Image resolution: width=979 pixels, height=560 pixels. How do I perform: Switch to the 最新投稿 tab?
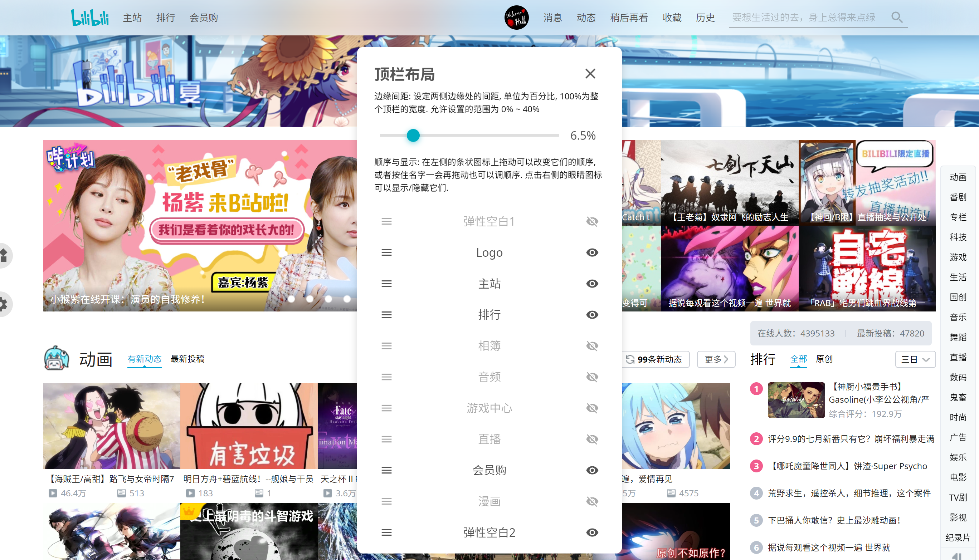pos(187,359)
